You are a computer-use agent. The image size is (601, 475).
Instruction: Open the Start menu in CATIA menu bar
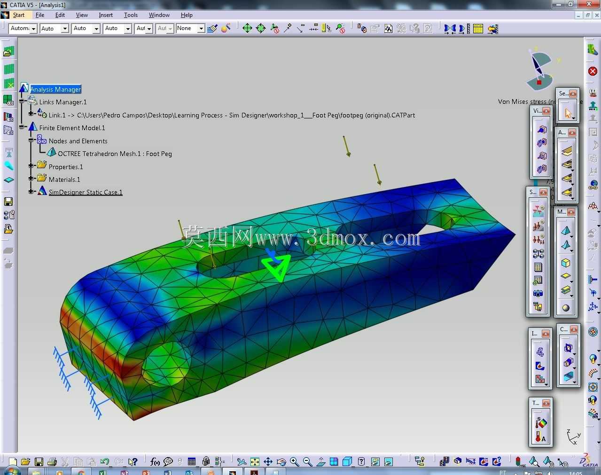coord(18,15)
